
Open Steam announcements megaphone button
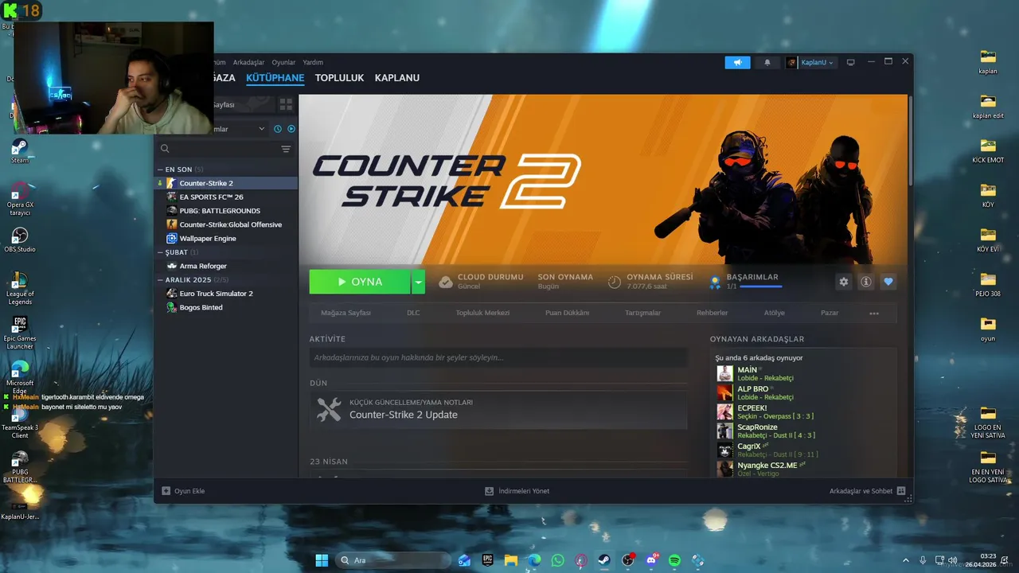tap(737, 62)
